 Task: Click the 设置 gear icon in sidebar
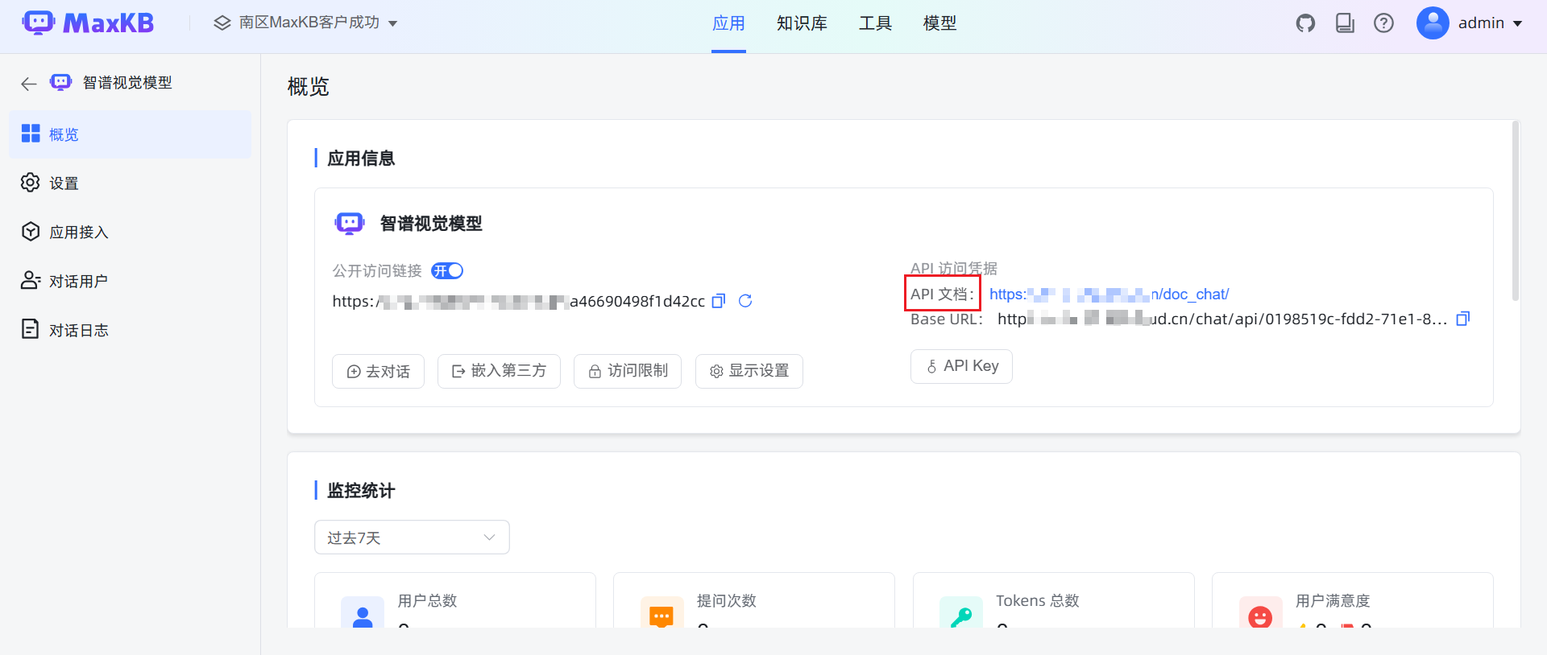click(x=31, y=183)
